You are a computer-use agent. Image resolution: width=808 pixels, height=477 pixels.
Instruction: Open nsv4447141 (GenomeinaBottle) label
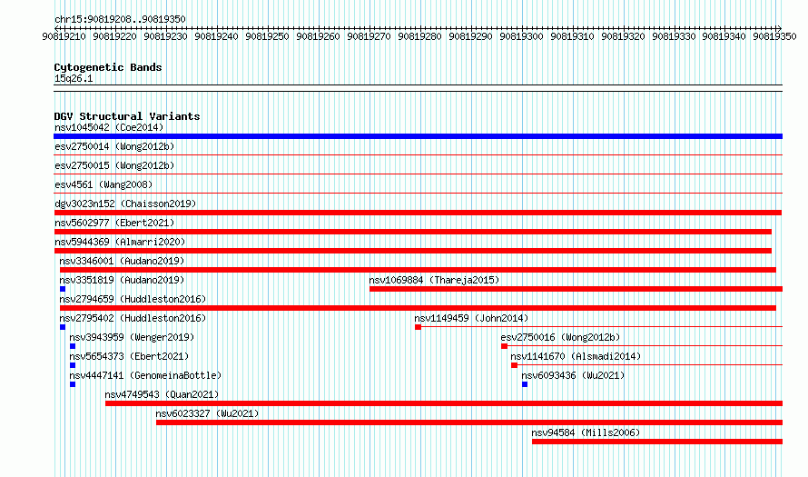click(x=145, y=375)
